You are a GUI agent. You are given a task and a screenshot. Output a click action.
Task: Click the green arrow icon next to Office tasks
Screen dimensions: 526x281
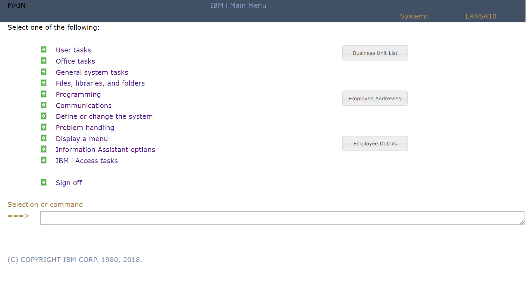(43, 61)
